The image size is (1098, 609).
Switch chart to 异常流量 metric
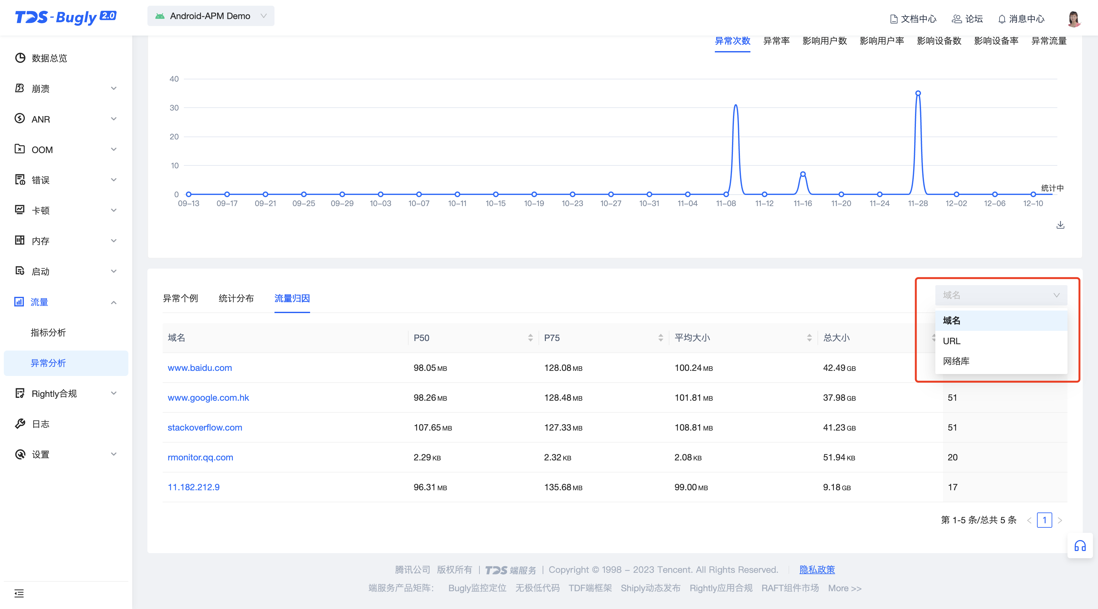click(x=1048, y=41)
